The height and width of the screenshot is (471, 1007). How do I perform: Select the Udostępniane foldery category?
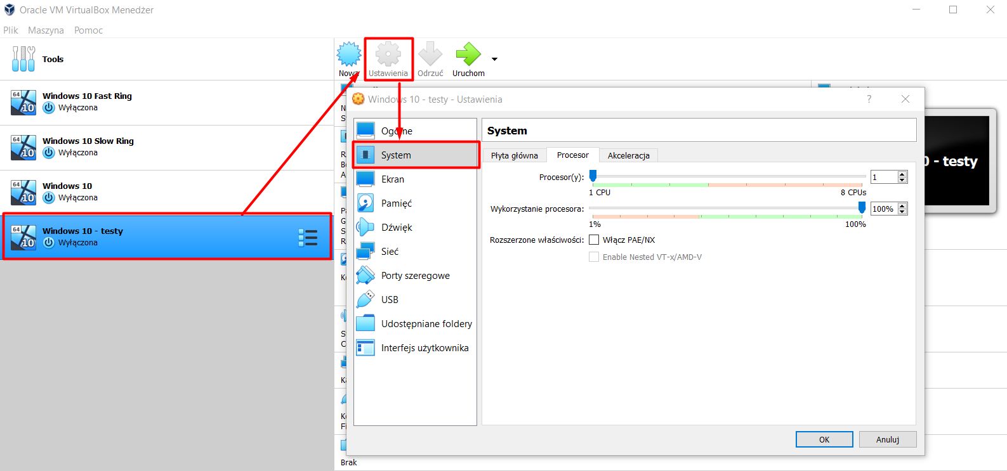(415, 323)
